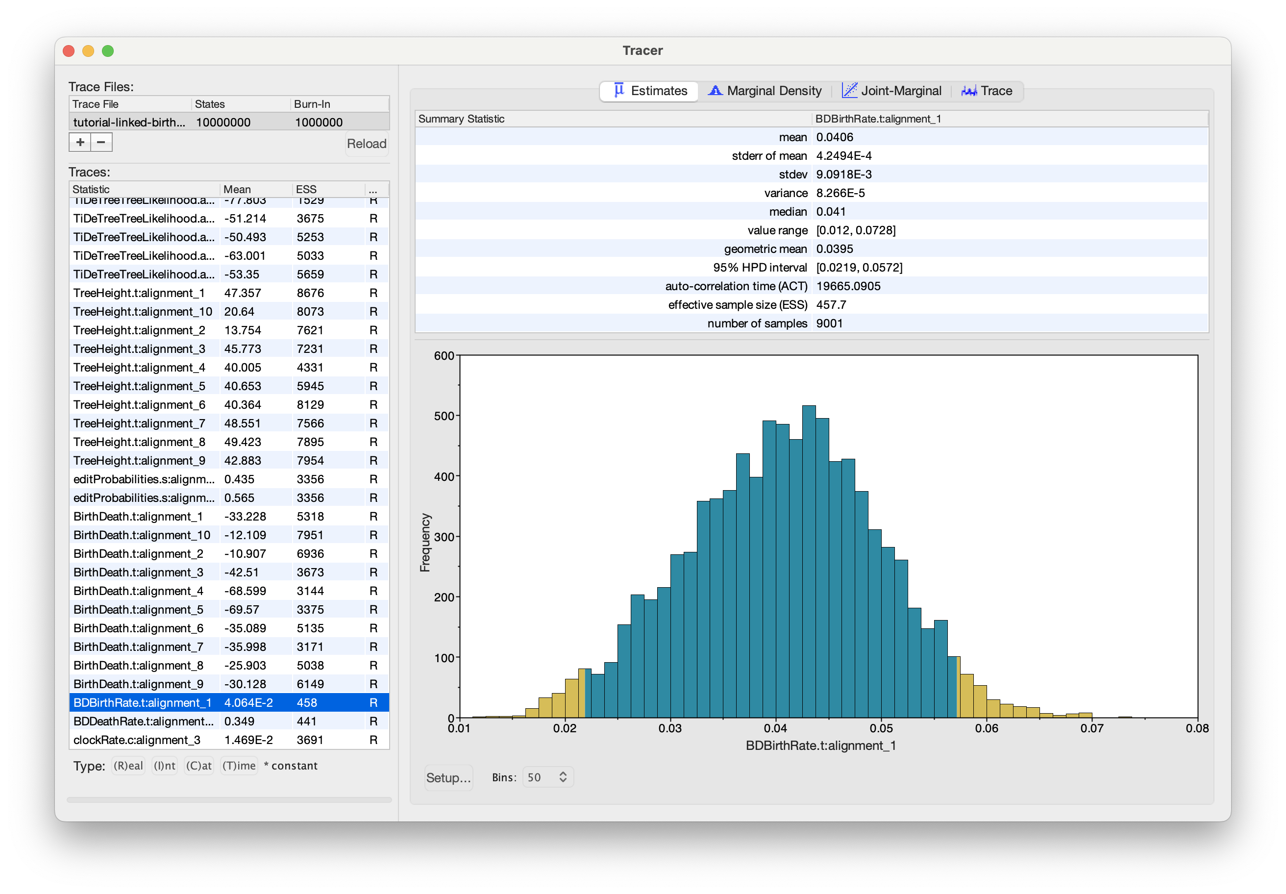Select the editProbabilities trace with mean 0.565

(x=229, y=498)
